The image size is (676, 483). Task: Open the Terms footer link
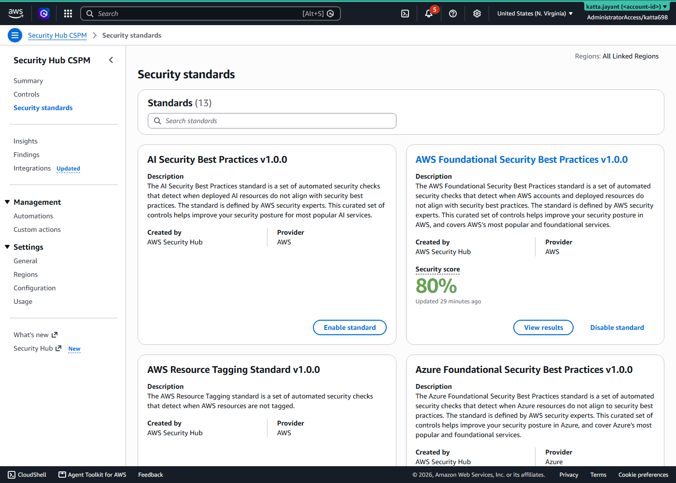598,475
